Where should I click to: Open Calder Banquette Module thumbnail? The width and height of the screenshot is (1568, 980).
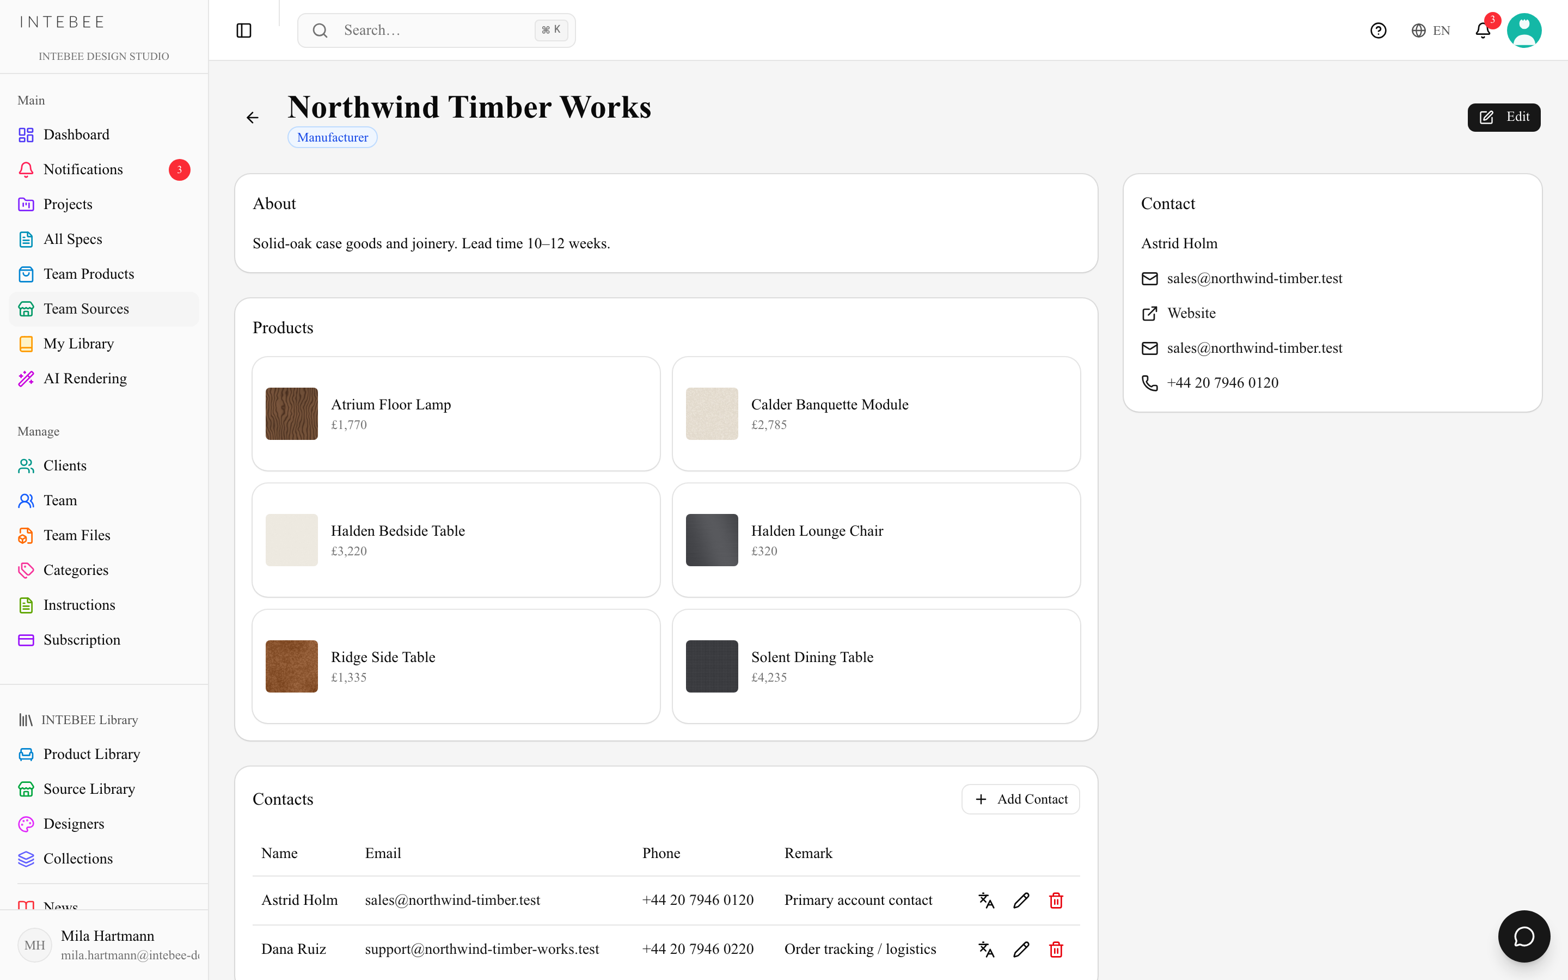[712, 414]
